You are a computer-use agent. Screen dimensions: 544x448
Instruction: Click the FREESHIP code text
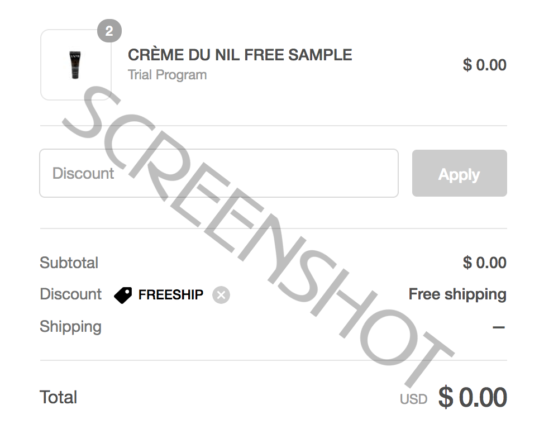point(171,295)
